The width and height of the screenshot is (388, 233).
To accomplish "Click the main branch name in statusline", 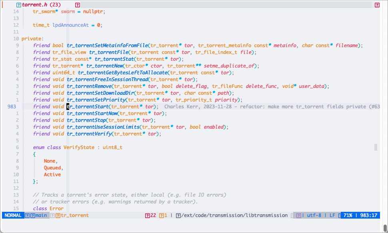I will pyautogui.click(x=41, y=215).
